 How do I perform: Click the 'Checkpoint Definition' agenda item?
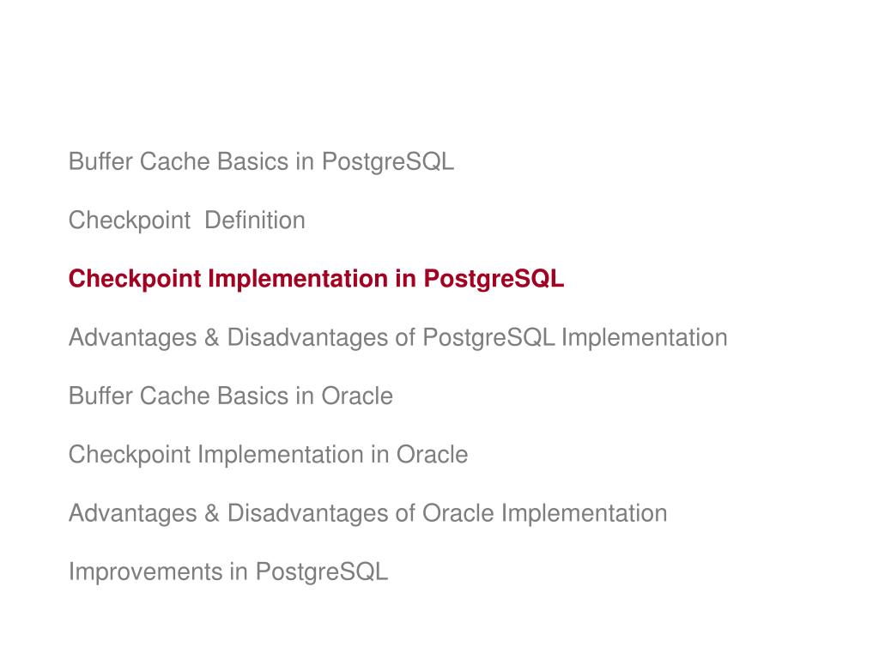(186, 221)
